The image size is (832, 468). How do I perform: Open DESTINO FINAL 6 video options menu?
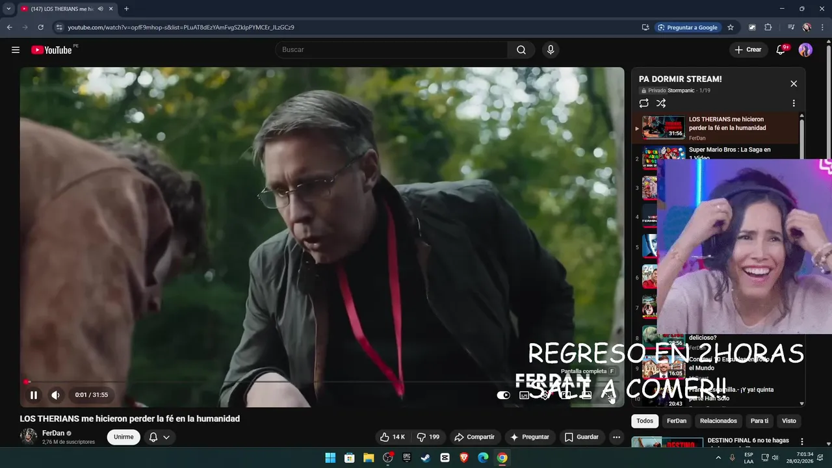801,442
